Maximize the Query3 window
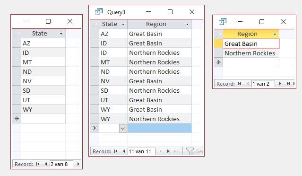 point(170,12)
